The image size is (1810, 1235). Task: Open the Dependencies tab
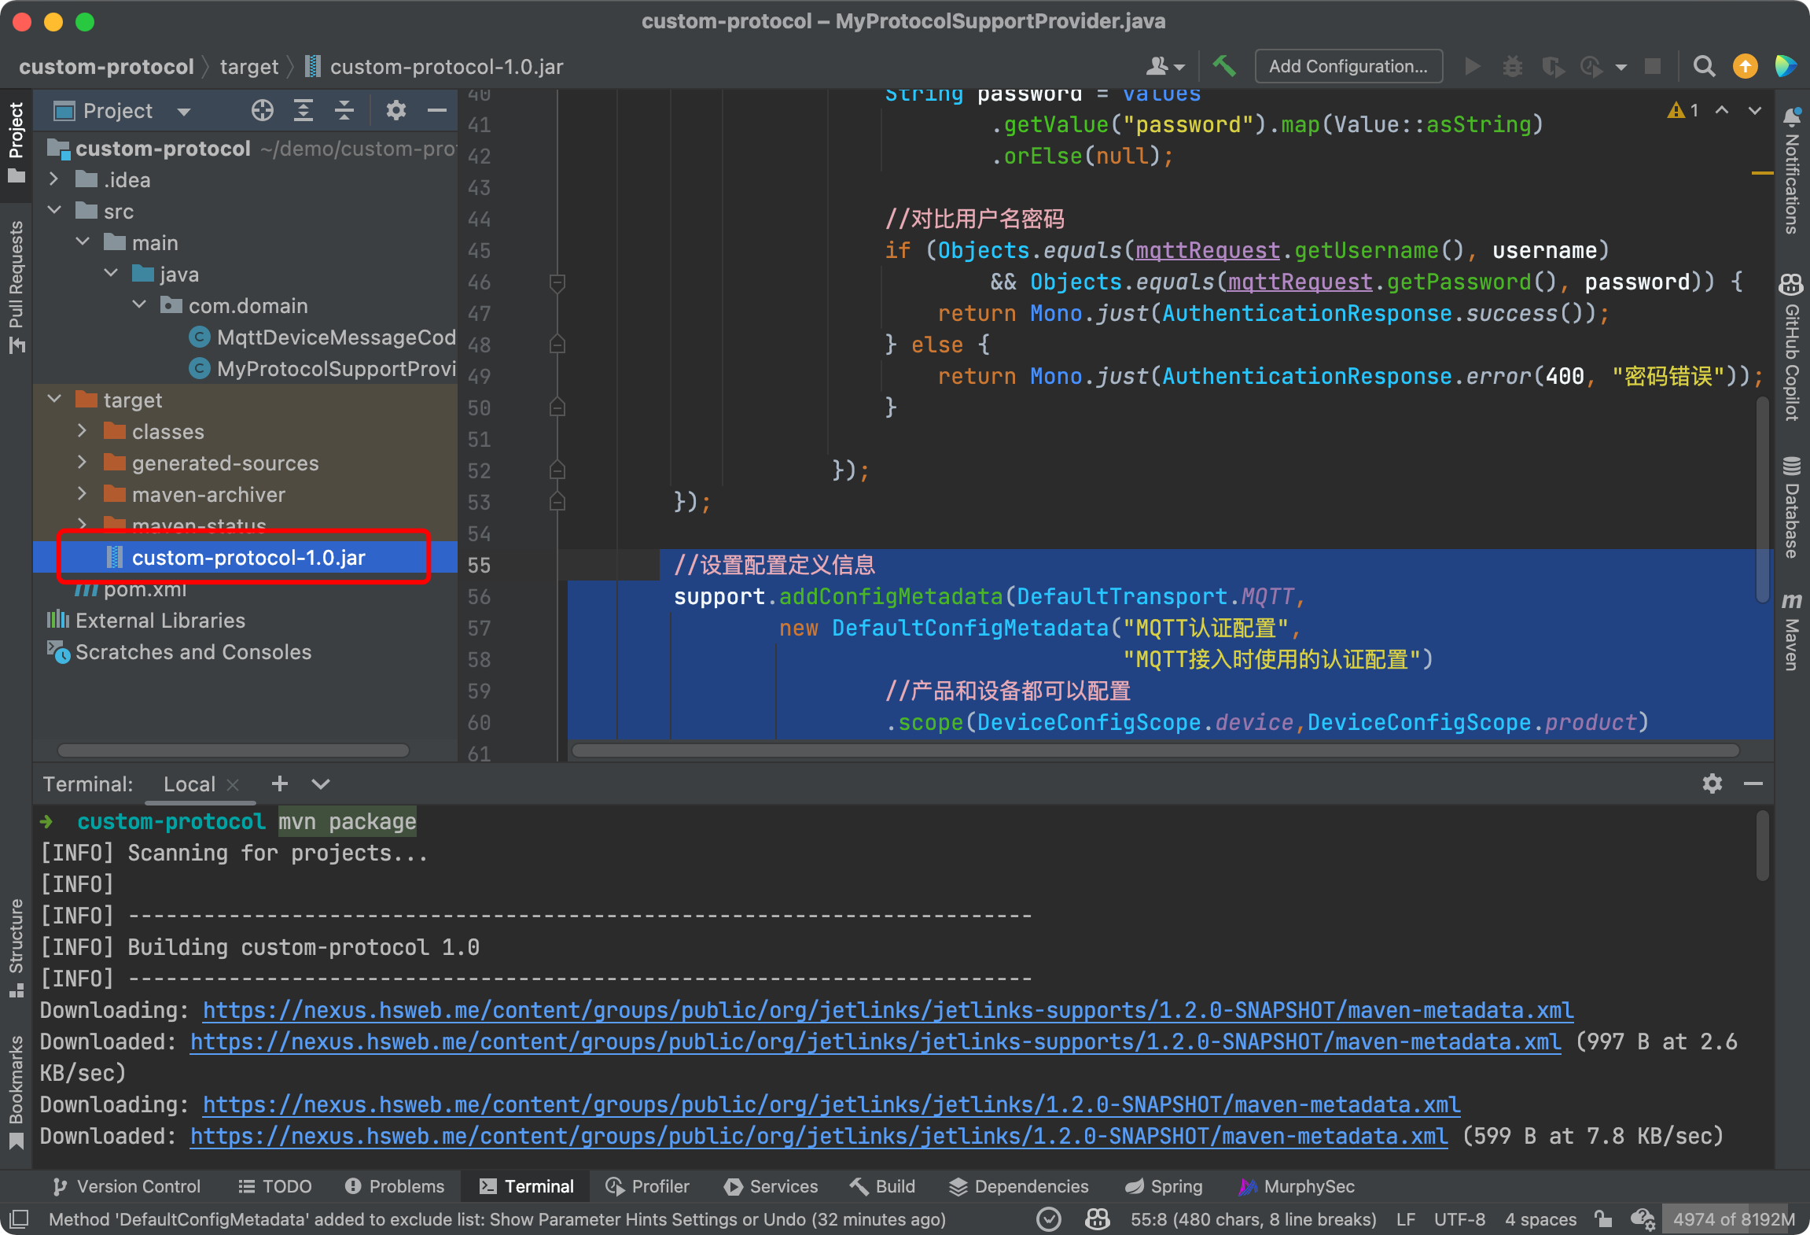tap(1018, 1186)
